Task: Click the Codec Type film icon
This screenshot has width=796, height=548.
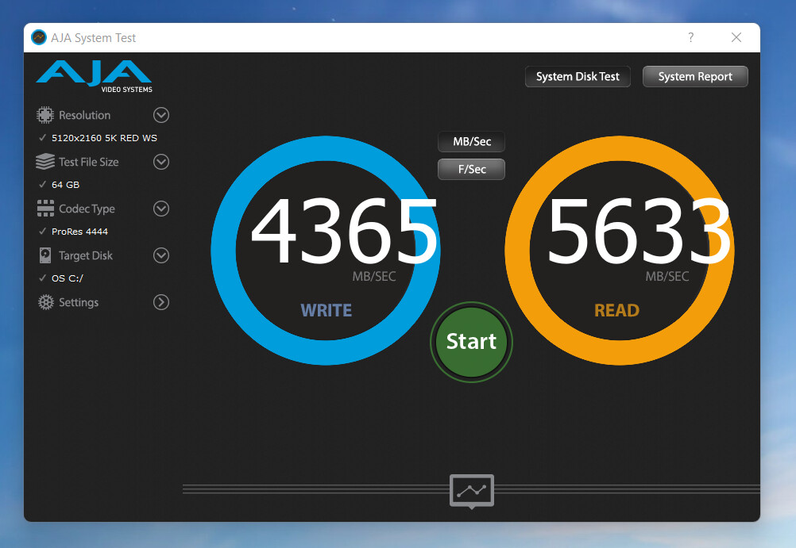Action: pos(45,209)
